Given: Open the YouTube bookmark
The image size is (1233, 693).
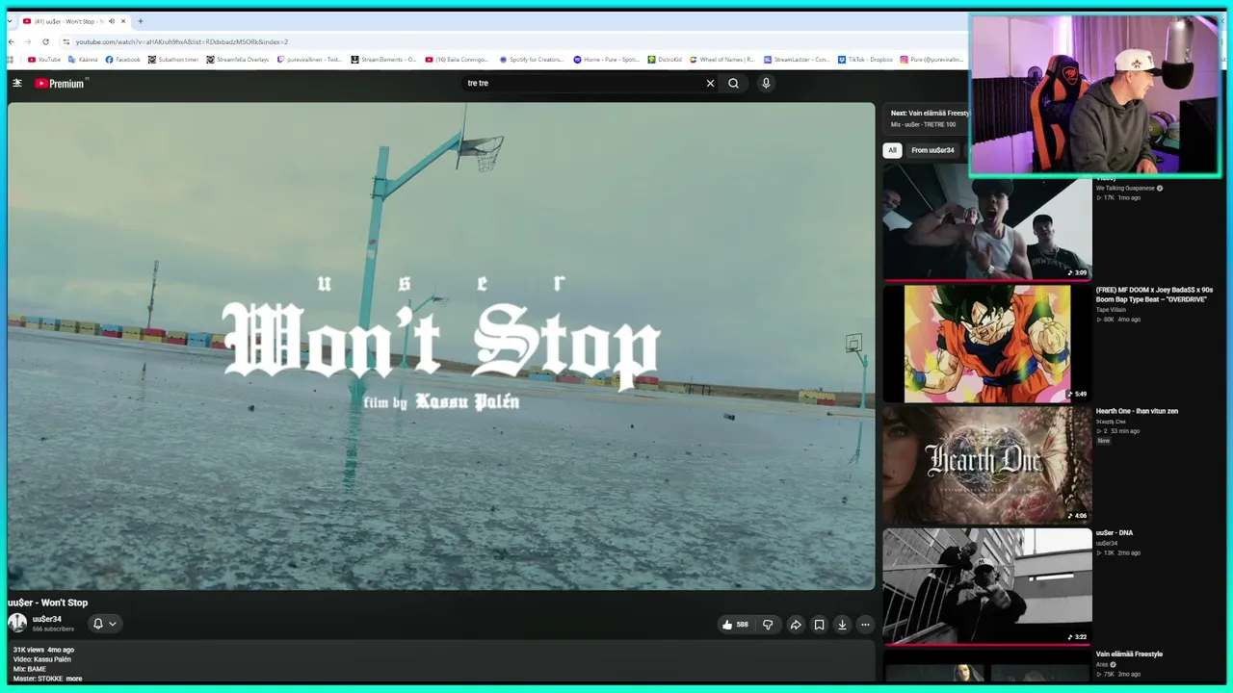Looking at the screenshot, I should click(x=44, y=60).
